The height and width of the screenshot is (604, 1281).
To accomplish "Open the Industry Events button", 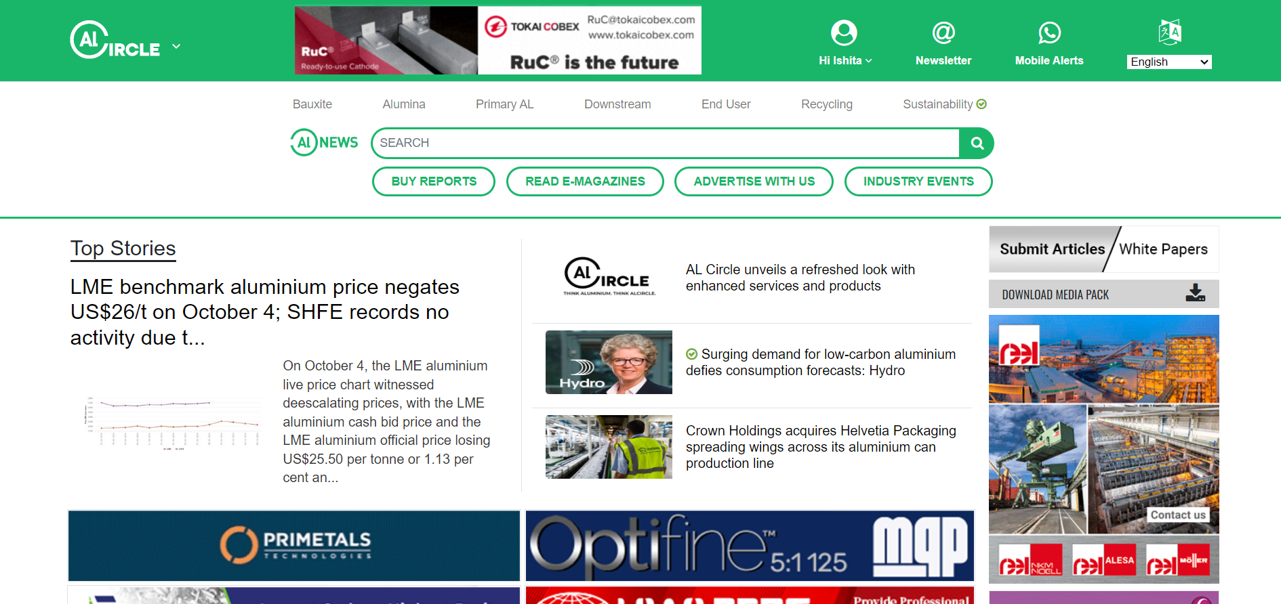I will pyautogui.click(x=918, y=181).
